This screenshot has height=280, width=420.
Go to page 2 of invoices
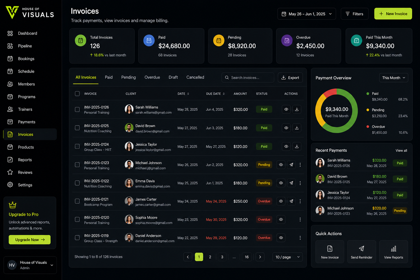click(x=210, y=257)
